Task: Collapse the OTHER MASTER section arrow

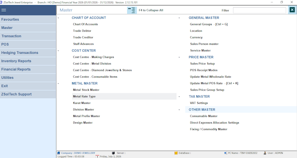Action: pyautogui.click(x=179, y=110)
